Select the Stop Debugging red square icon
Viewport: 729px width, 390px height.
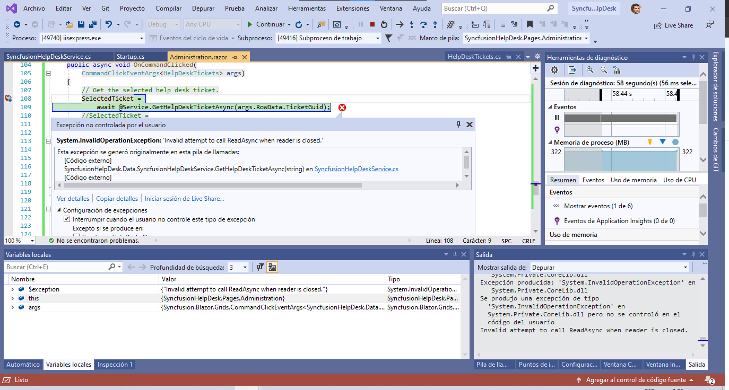[372, 24]
